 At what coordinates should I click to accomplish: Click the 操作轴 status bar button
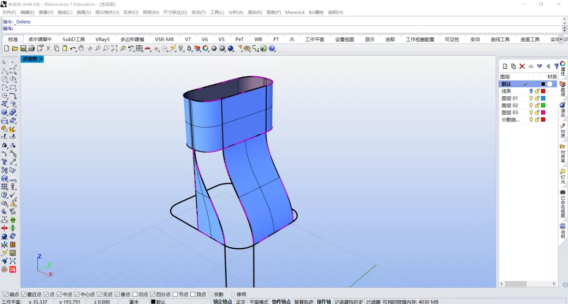tap(324, 301)
